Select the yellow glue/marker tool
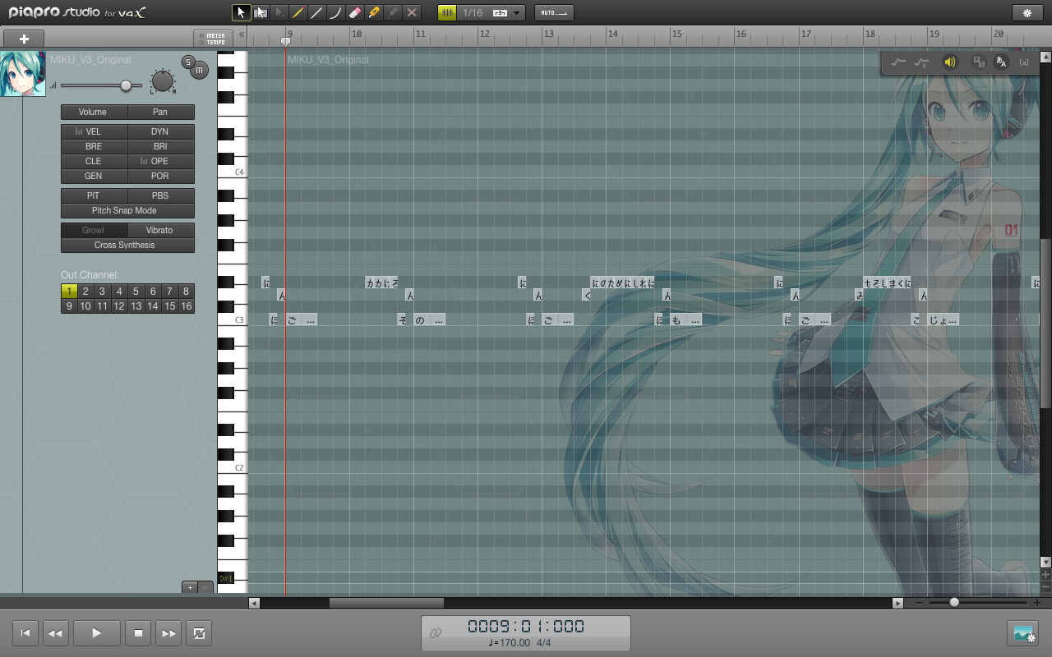Viewport: 1052px width, 657px height. (x=374, y=12)
